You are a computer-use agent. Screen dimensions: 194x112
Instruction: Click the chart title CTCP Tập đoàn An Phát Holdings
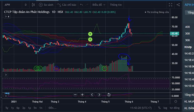pos(27,12)
